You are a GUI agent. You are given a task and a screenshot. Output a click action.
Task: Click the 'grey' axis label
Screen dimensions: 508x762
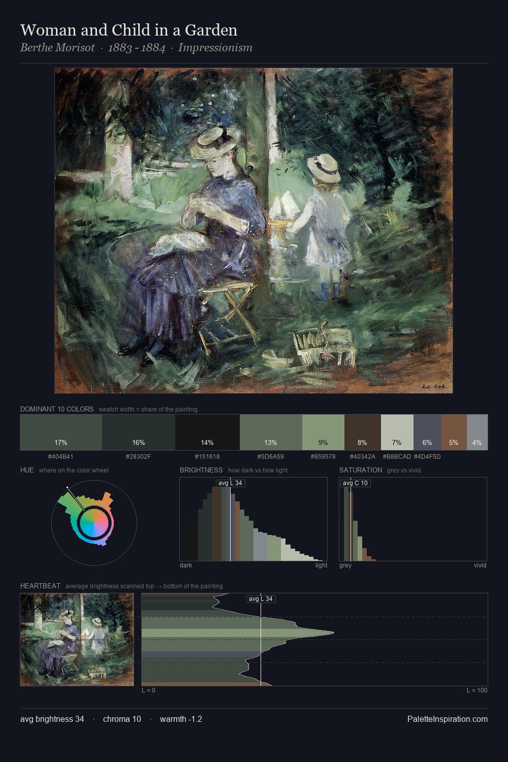click(345, 565)
